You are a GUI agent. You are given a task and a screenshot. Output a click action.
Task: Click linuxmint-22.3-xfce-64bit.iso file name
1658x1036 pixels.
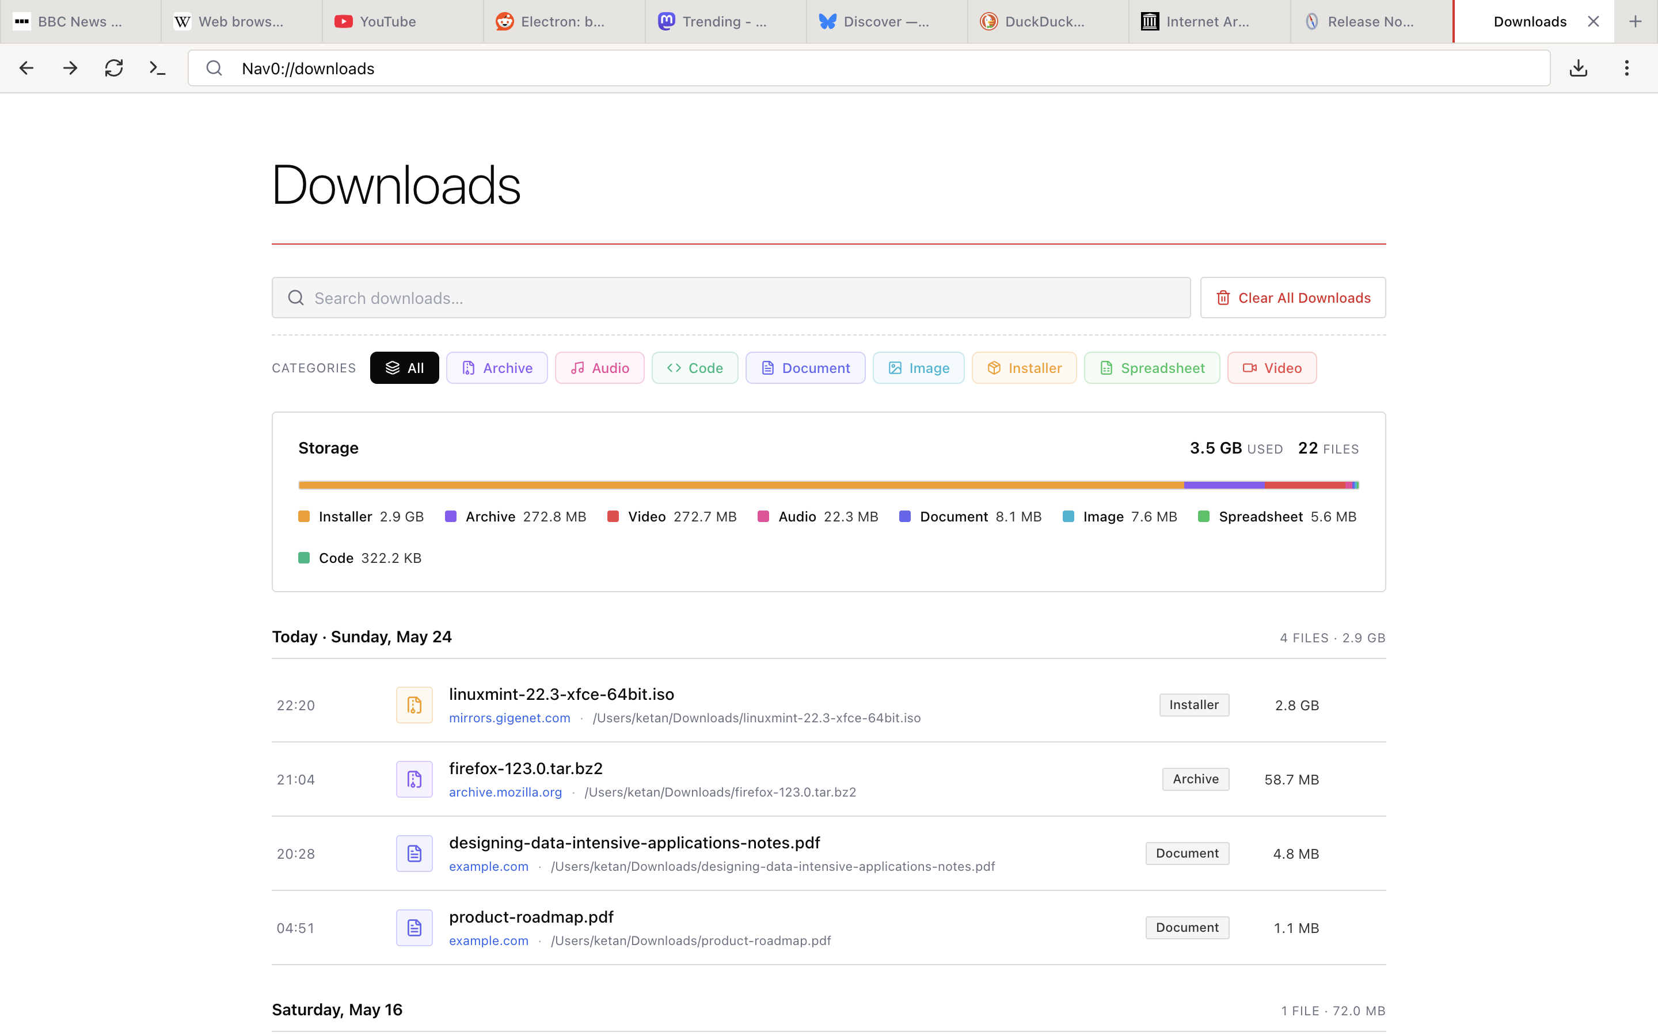tap(562, 694)
